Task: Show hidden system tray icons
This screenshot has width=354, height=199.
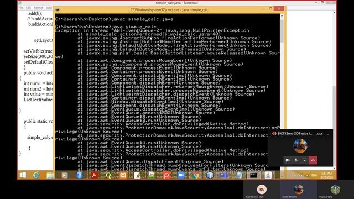Action: coord(295,175)
